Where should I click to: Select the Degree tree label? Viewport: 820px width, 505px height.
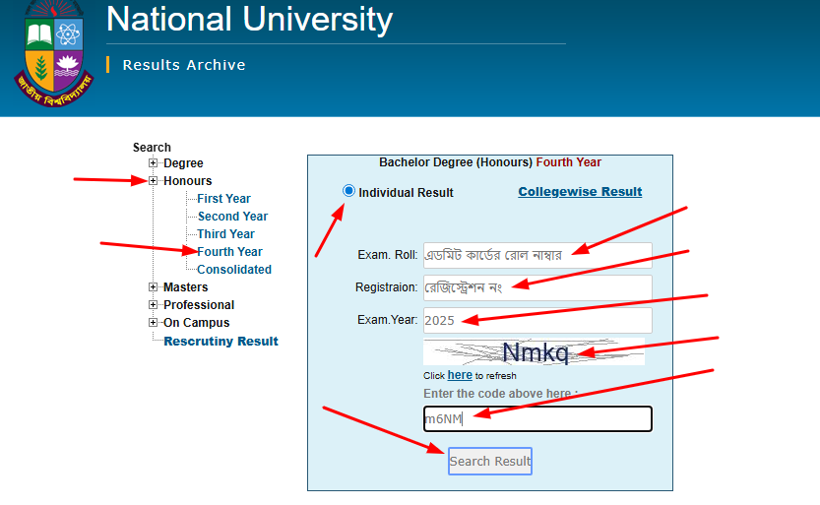(x=183, y=163)
